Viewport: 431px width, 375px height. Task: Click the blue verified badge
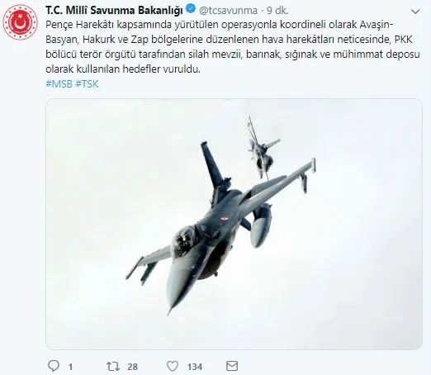pos(191,10)
